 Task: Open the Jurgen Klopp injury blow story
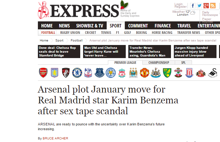click(195, 51)
